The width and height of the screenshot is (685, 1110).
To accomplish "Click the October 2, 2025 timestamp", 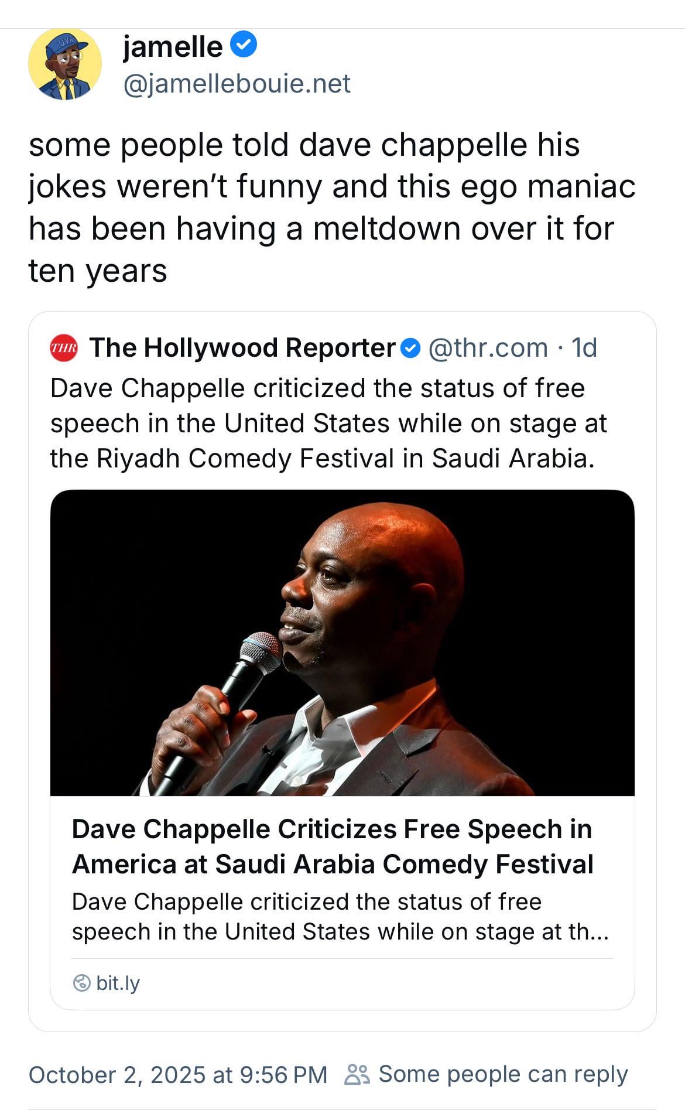I will 177,1074.
